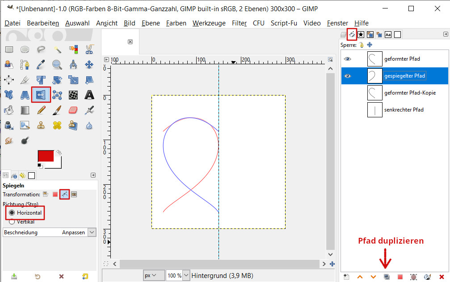This screenshot has height=282, width=450.
Task: Select the Horizontal direction radio button
Action: point(12,213)
